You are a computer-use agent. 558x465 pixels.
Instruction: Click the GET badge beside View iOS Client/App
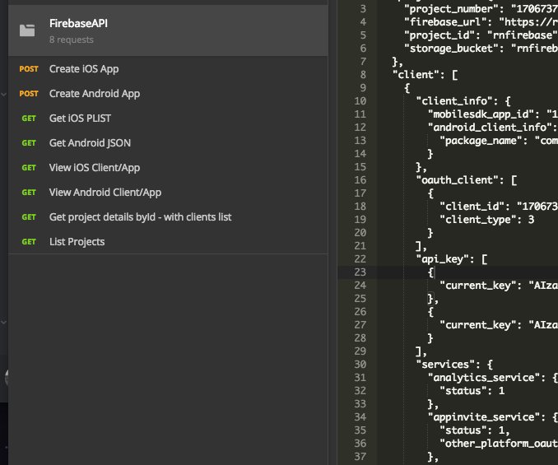tap(29, 168)
